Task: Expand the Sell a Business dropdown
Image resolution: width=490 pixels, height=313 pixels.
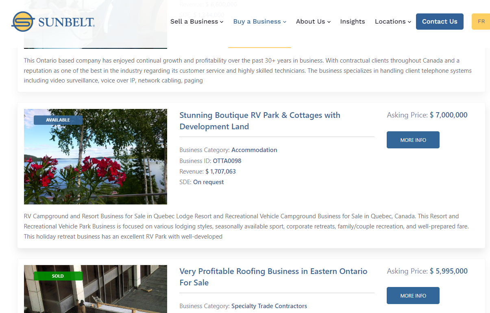Action: [x=197, y=22]
